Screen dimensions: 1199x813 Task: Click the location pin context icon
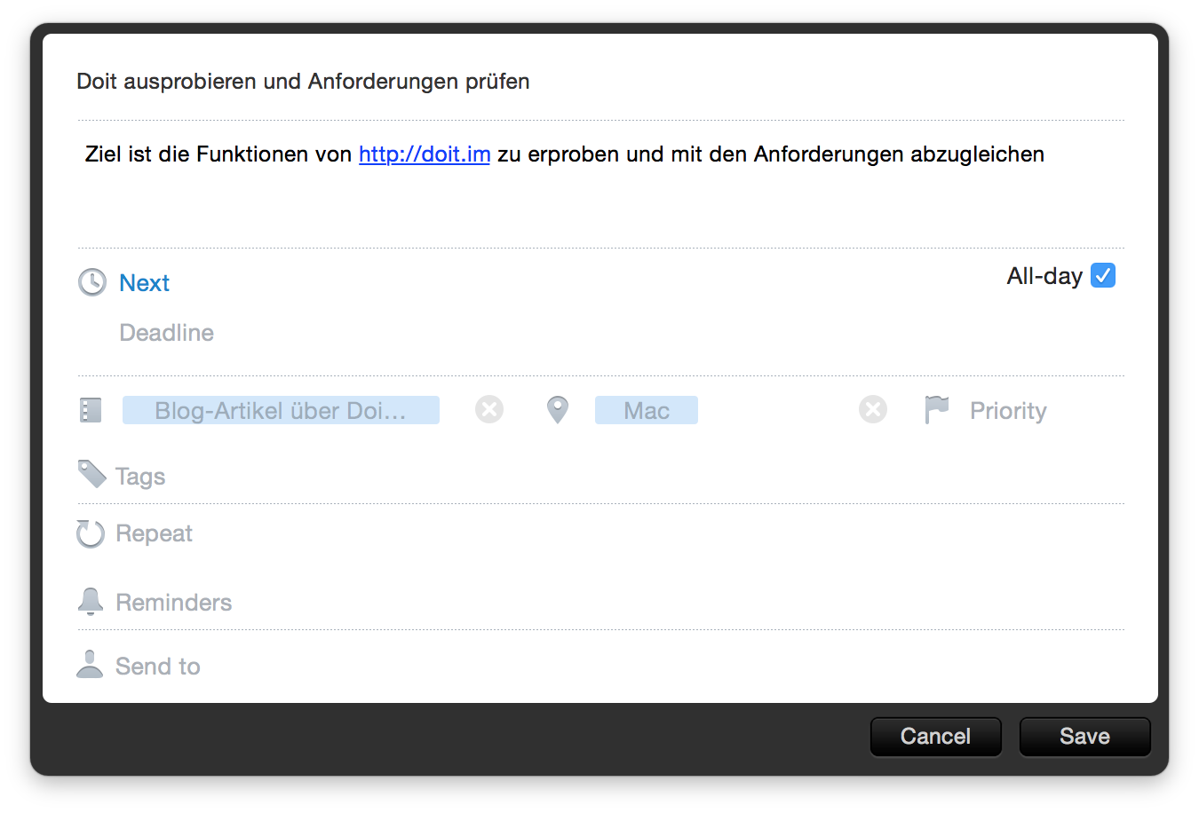558,410
